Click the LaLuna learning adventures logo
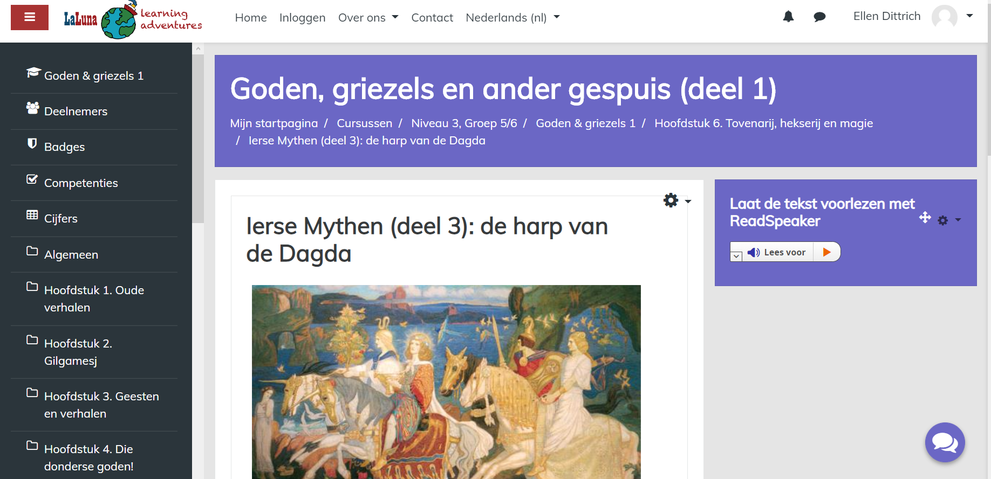The width and height of the screenshot is (991, 479). (x=133, y=20)
